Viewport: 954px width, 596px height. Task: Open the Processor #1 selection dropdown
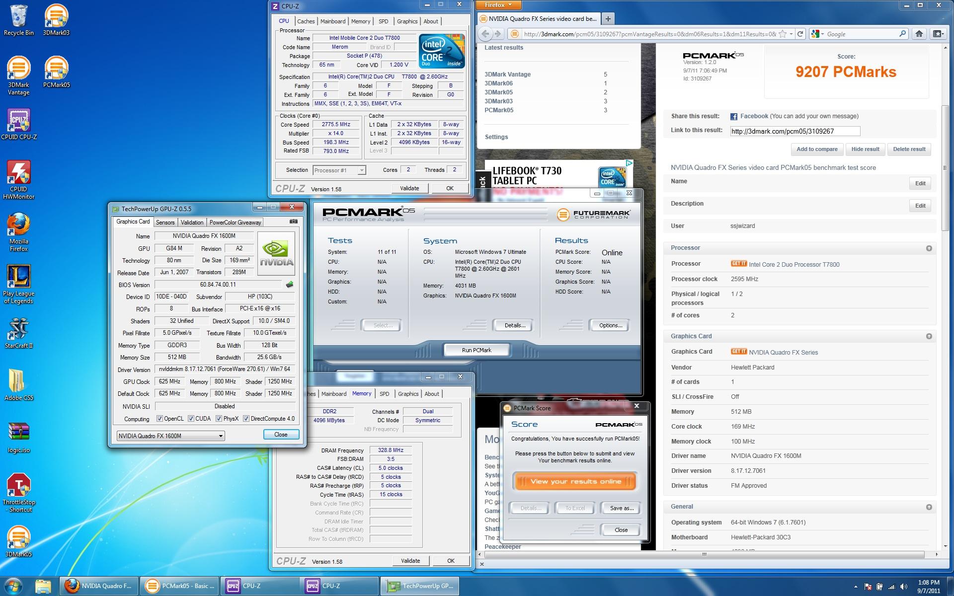339,170
